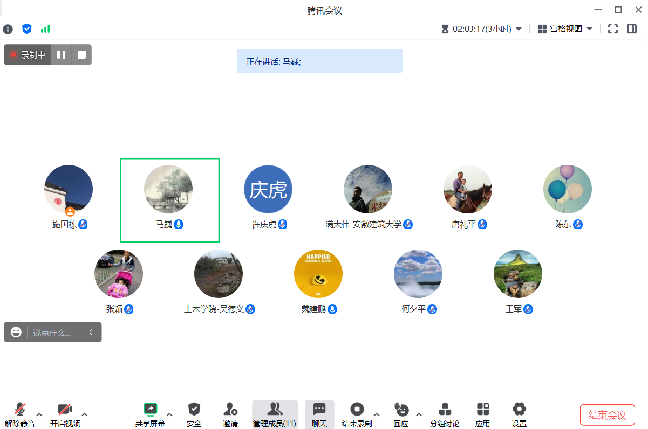Viewport: 648px width, 429px height.
Task: Open 分组讨论 breakout rooms
Action: pyautogui.click(x=445, y=414)
